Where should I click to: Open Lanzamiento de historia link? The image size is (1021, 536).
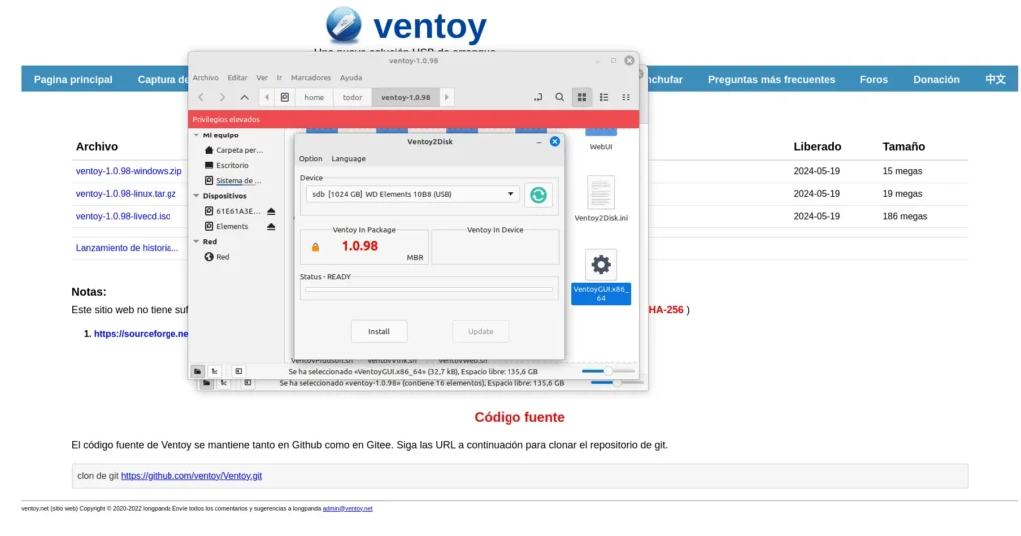point(127,248)
